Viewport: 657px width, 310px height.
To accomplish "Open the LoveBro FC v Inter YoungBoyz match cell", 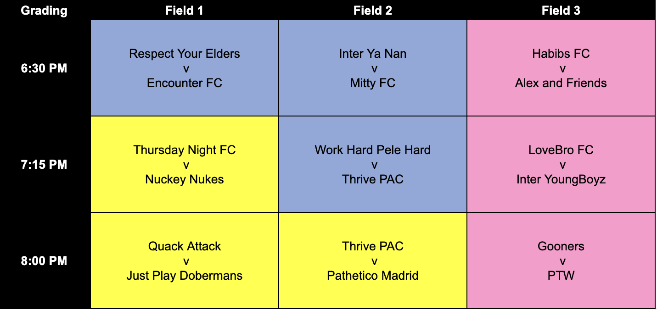I will [561, 165].
